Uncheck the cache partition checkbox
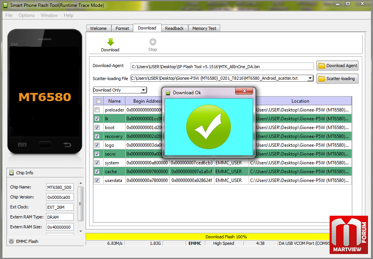This screenshot has width=373, height=259. (x=97, y=172)
